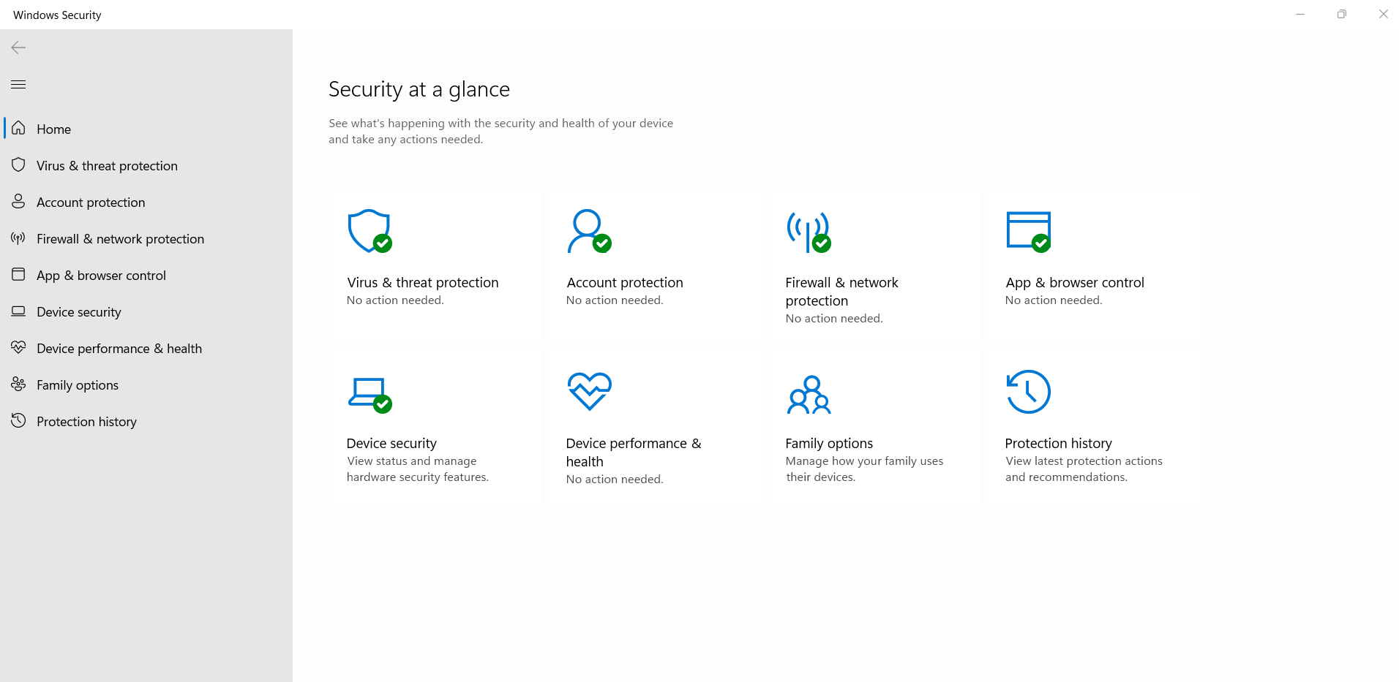Open the Family options card title

click(829, 443)
